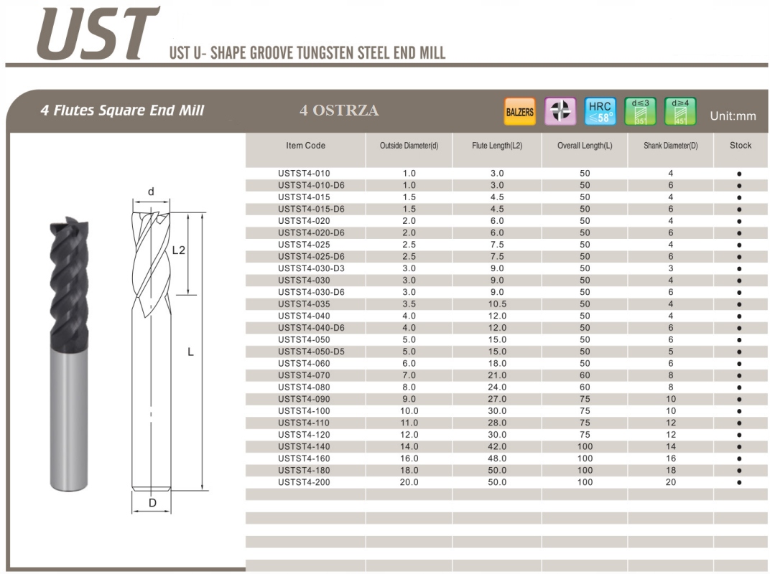The height and width of the screenshot is (574, 770).
Task: Select item code USTST4-060
Action: (x=304, y=364)
